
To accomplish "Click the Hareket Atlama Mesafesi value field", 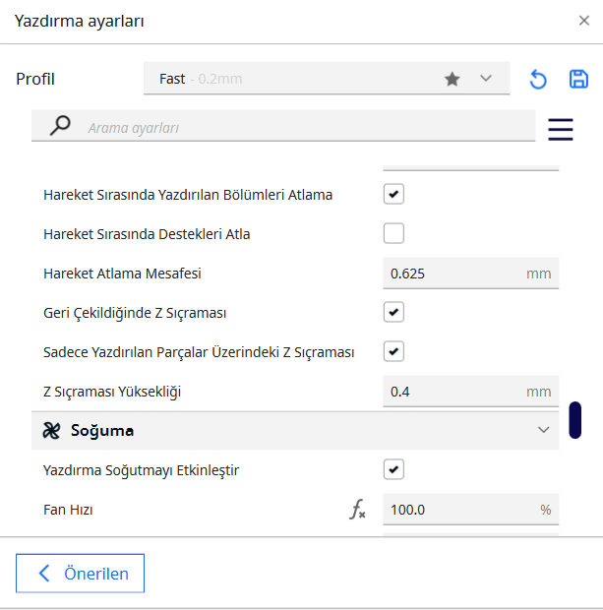I will click(455, 274).
